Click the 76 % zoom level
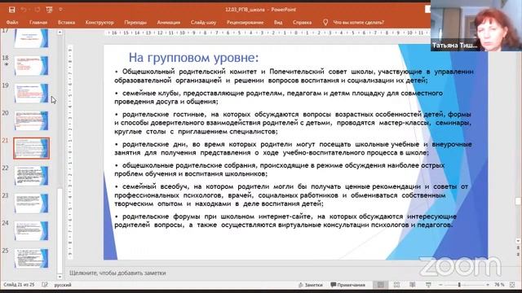 [x=499, y=285]
